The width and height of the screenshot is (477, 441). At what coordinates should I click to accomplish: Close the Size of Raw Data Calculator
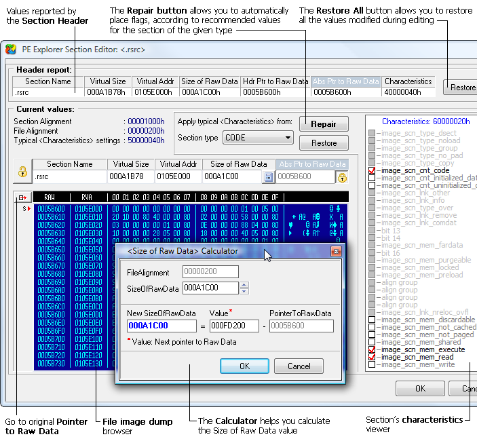[x=335, y=251]
